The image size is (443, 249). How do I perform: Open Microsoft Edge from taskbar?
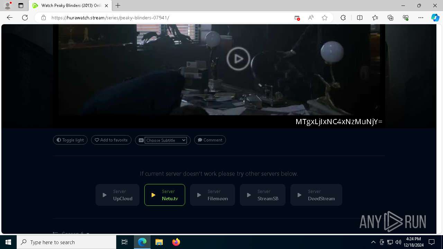(142, 242)
